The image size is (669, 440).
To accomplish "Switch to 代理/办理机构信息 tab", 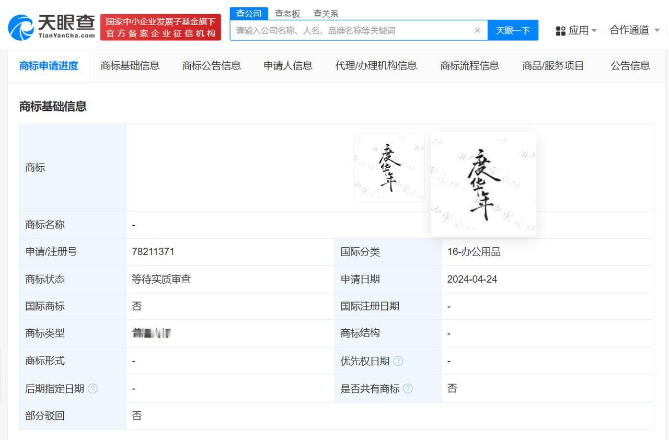I will 376,66.
